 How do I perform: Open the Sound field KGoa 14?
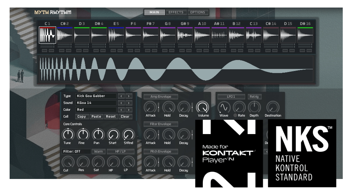tap(96, 103)
